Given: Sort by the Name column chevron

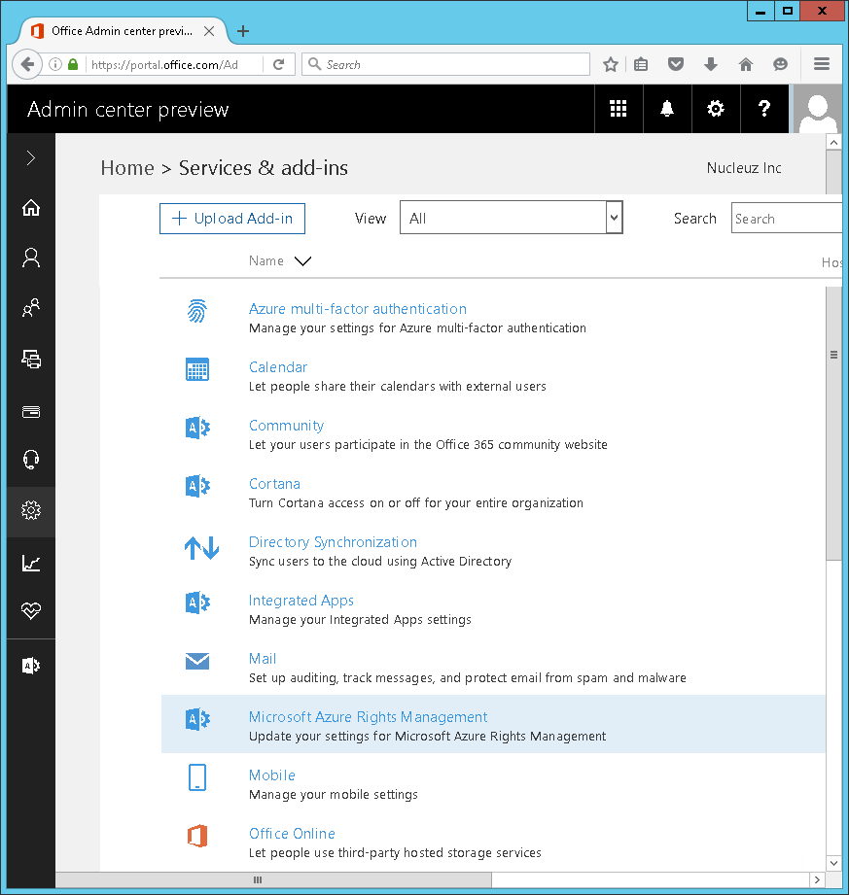Looking at the screenshot, I should 302,260.
